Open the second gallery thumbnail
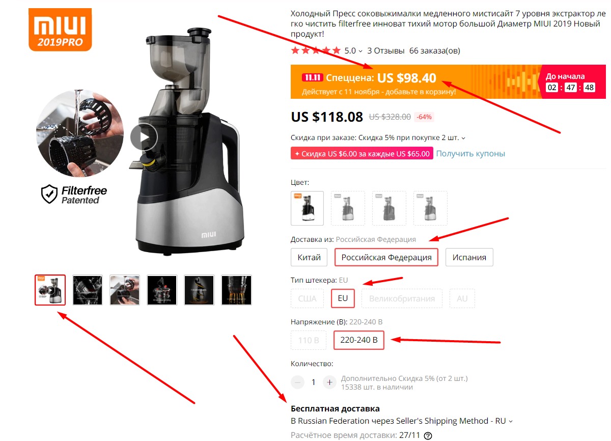The height and width of the screenshot is (441, 611). pos(88,290)
